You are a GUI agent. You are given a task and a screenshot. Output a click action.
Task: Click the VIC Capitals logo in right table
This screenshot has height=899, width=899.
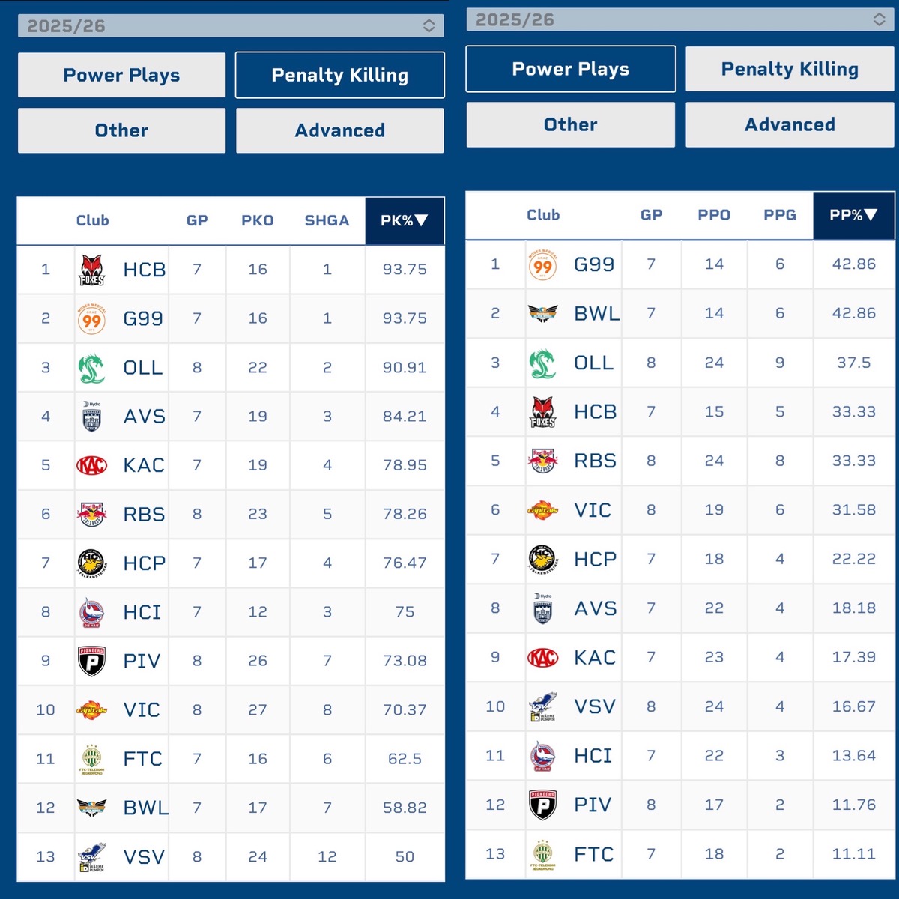pos(542,510)
